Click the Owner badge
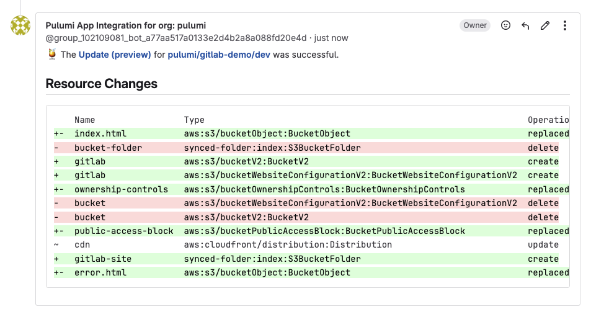 [x=475, y=25]
